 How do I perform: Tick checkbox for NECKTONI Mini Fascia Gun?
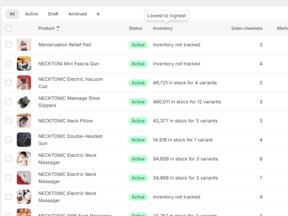(x=8, y=64)
